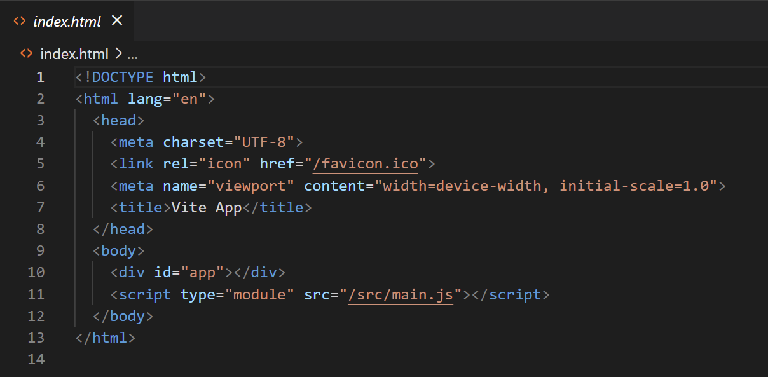Screen dimensions: 768x377
Task: Click the "app" id value in the div
Action: (x=203, y=272)
